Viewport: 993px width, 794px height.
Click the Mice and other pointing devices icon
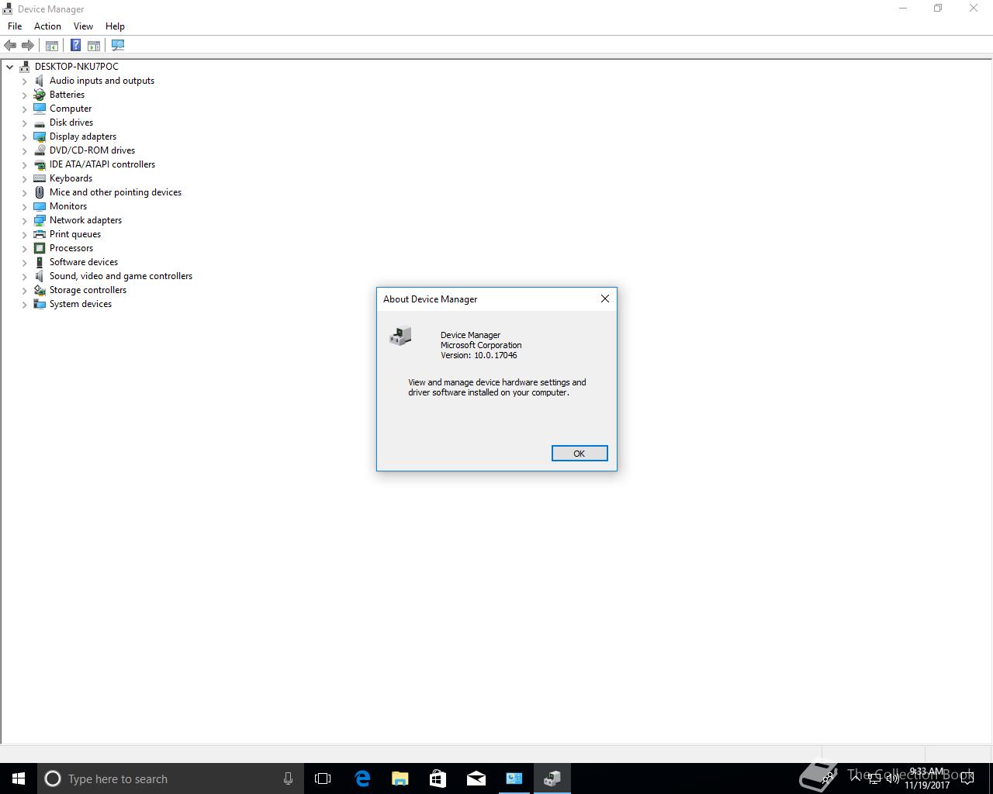pos(40,192)
